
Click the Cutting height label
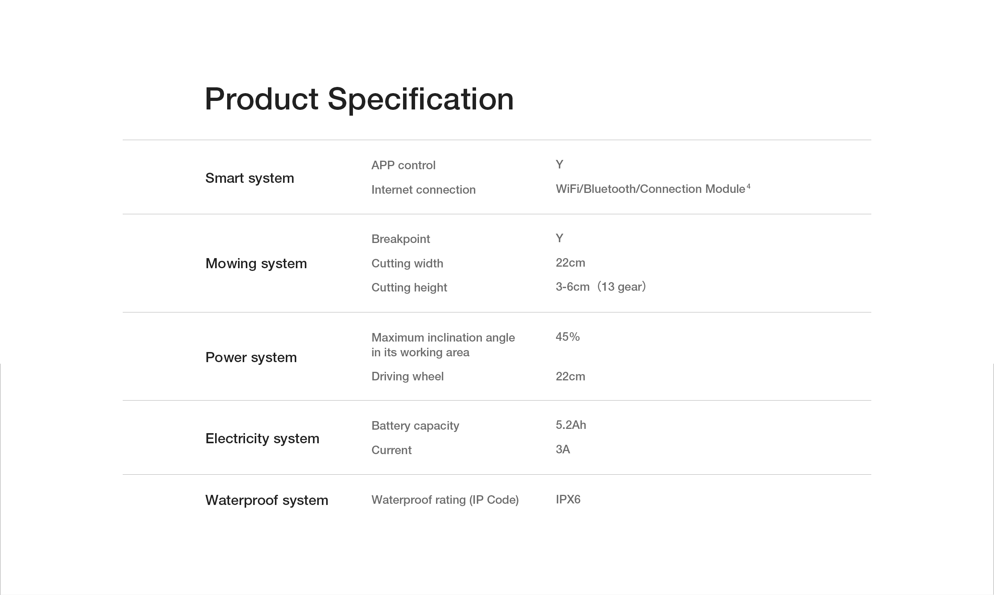(x=408, y=288)
